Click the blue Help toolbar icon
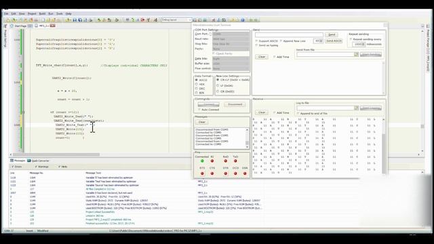434x244 pixels. pyautogui.click(x=243, y=20)
